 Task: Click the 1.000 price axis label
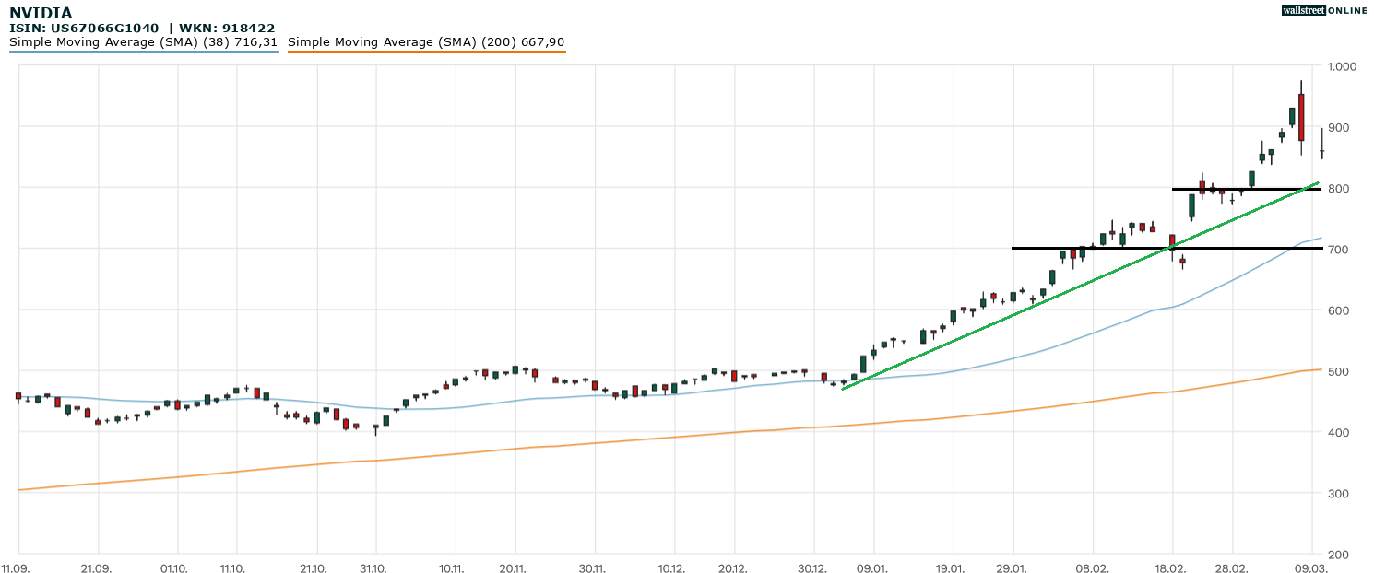[1342, 66]
